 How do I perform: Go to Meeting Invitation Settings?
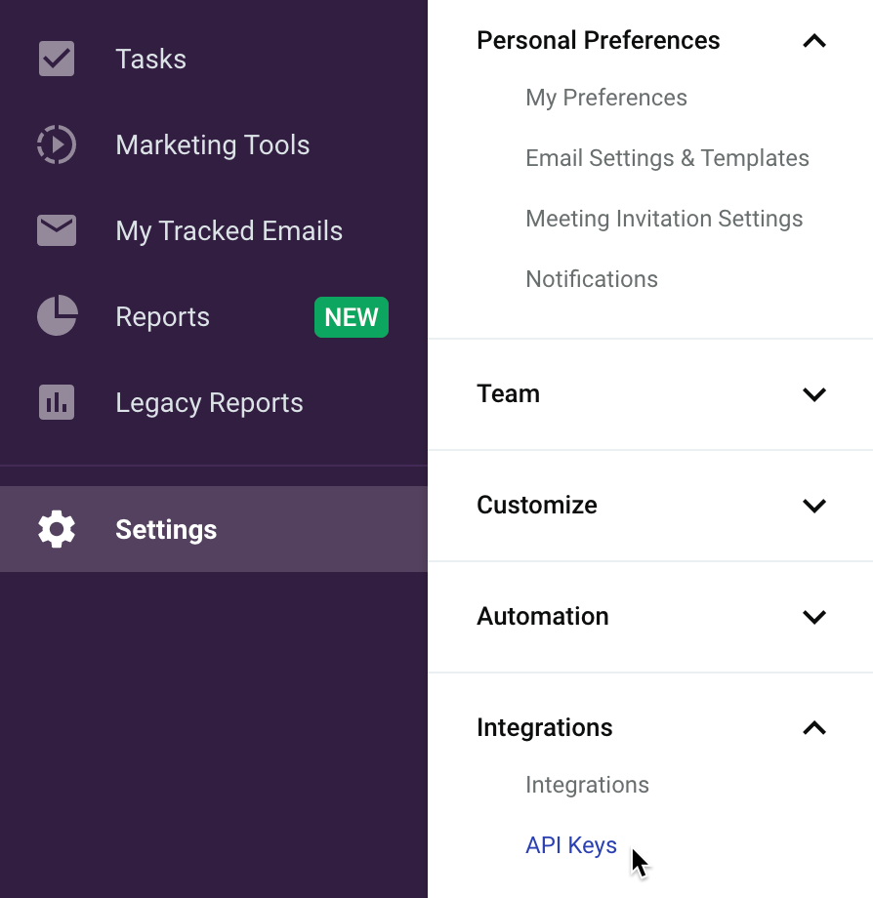(664, 219)
